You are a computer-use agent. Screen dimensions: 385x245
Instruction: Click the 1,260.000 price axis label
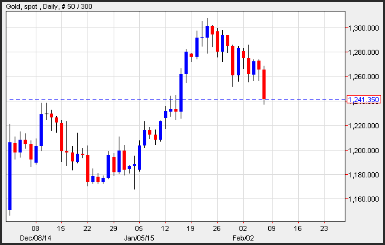pos(364,77)
